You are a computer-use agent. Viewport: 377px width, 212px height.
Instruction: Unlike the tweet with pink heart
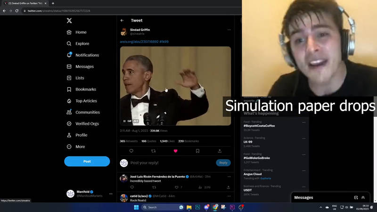coord(175,151)
